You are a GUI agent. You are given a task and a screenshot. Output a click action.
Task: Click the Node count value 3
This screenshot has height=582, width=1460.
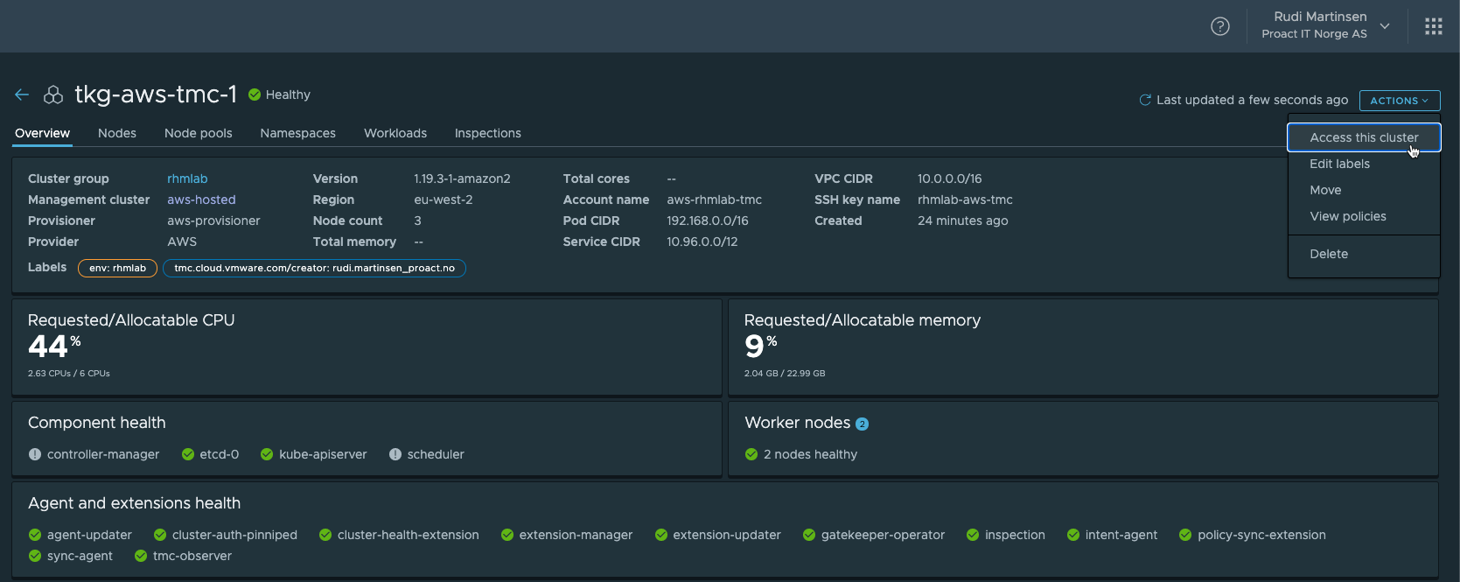click(417, 221)
